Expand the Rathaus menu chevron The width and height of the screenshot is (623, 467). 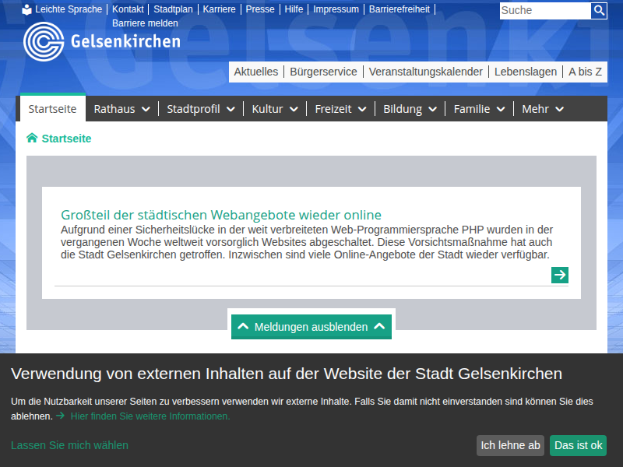pos(146,109)
